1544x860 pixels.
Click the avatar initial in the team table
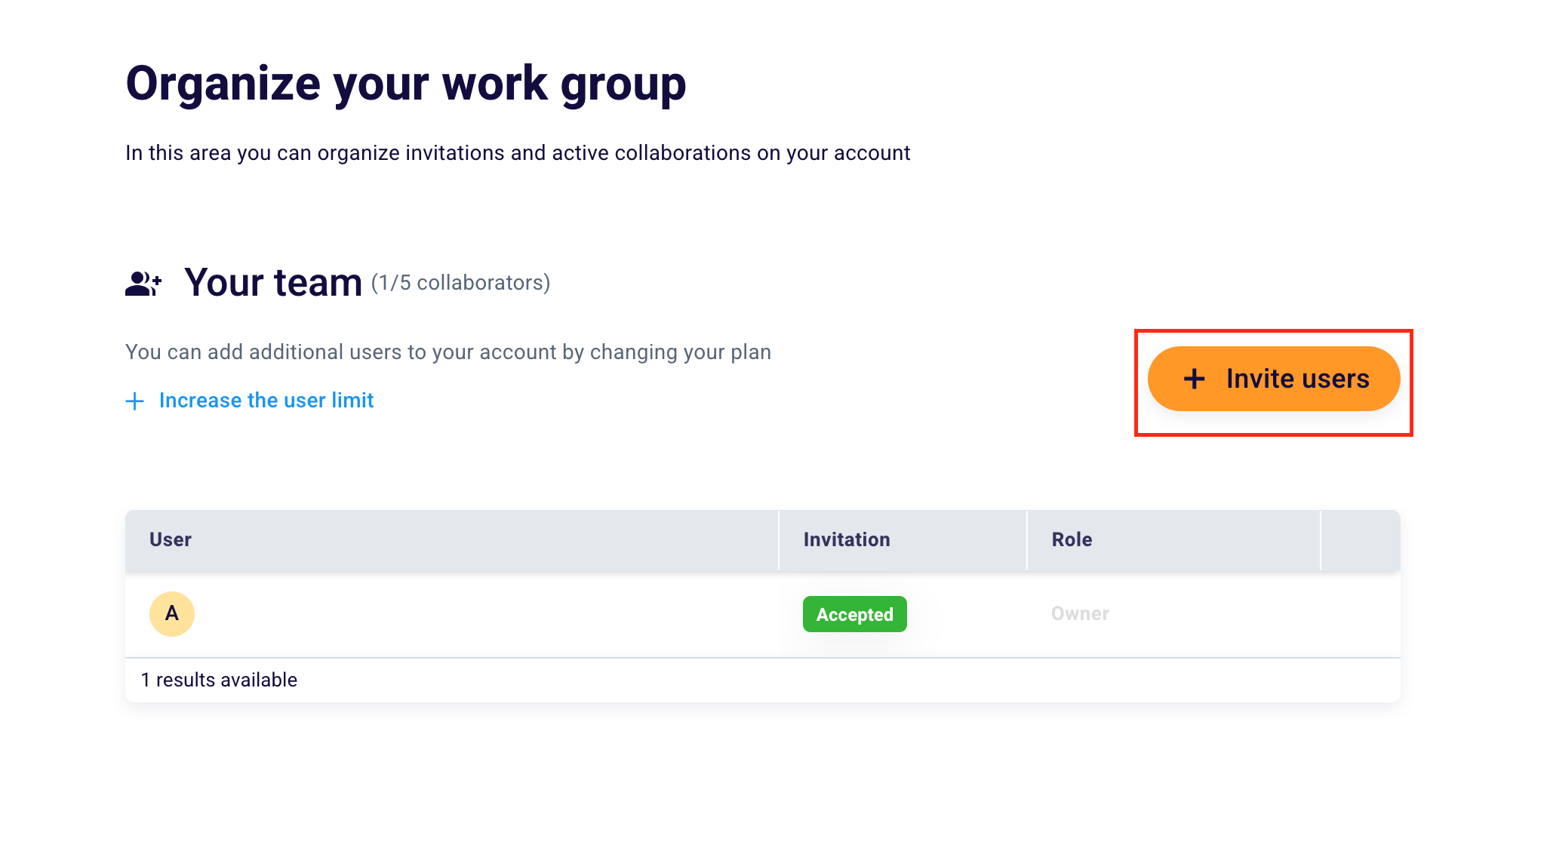click(x=171, y=614)
